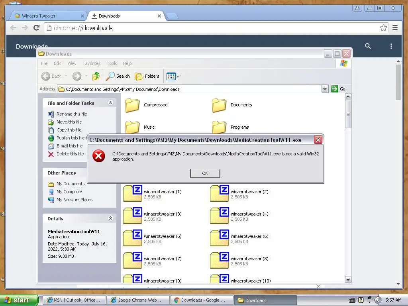Click the Explorer address path field
Image resolution: width=408 pixels, height=306 pixels.
click(x=189, y=89)
